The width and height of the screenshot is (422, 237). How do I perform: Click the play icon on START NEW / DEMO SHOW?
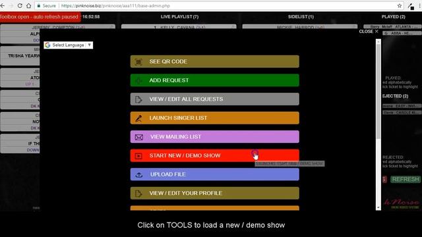coord(138,156)
